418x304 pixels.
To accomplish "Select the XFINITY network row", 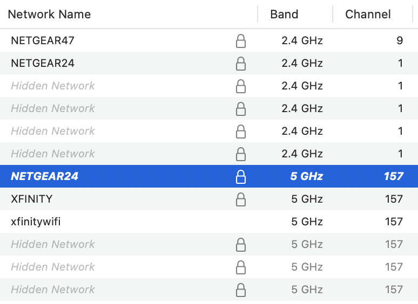I will coord(32,199).
